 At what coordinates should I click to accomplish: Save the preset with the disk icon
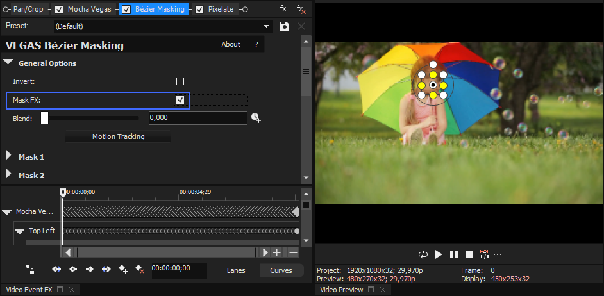(285, 26)
